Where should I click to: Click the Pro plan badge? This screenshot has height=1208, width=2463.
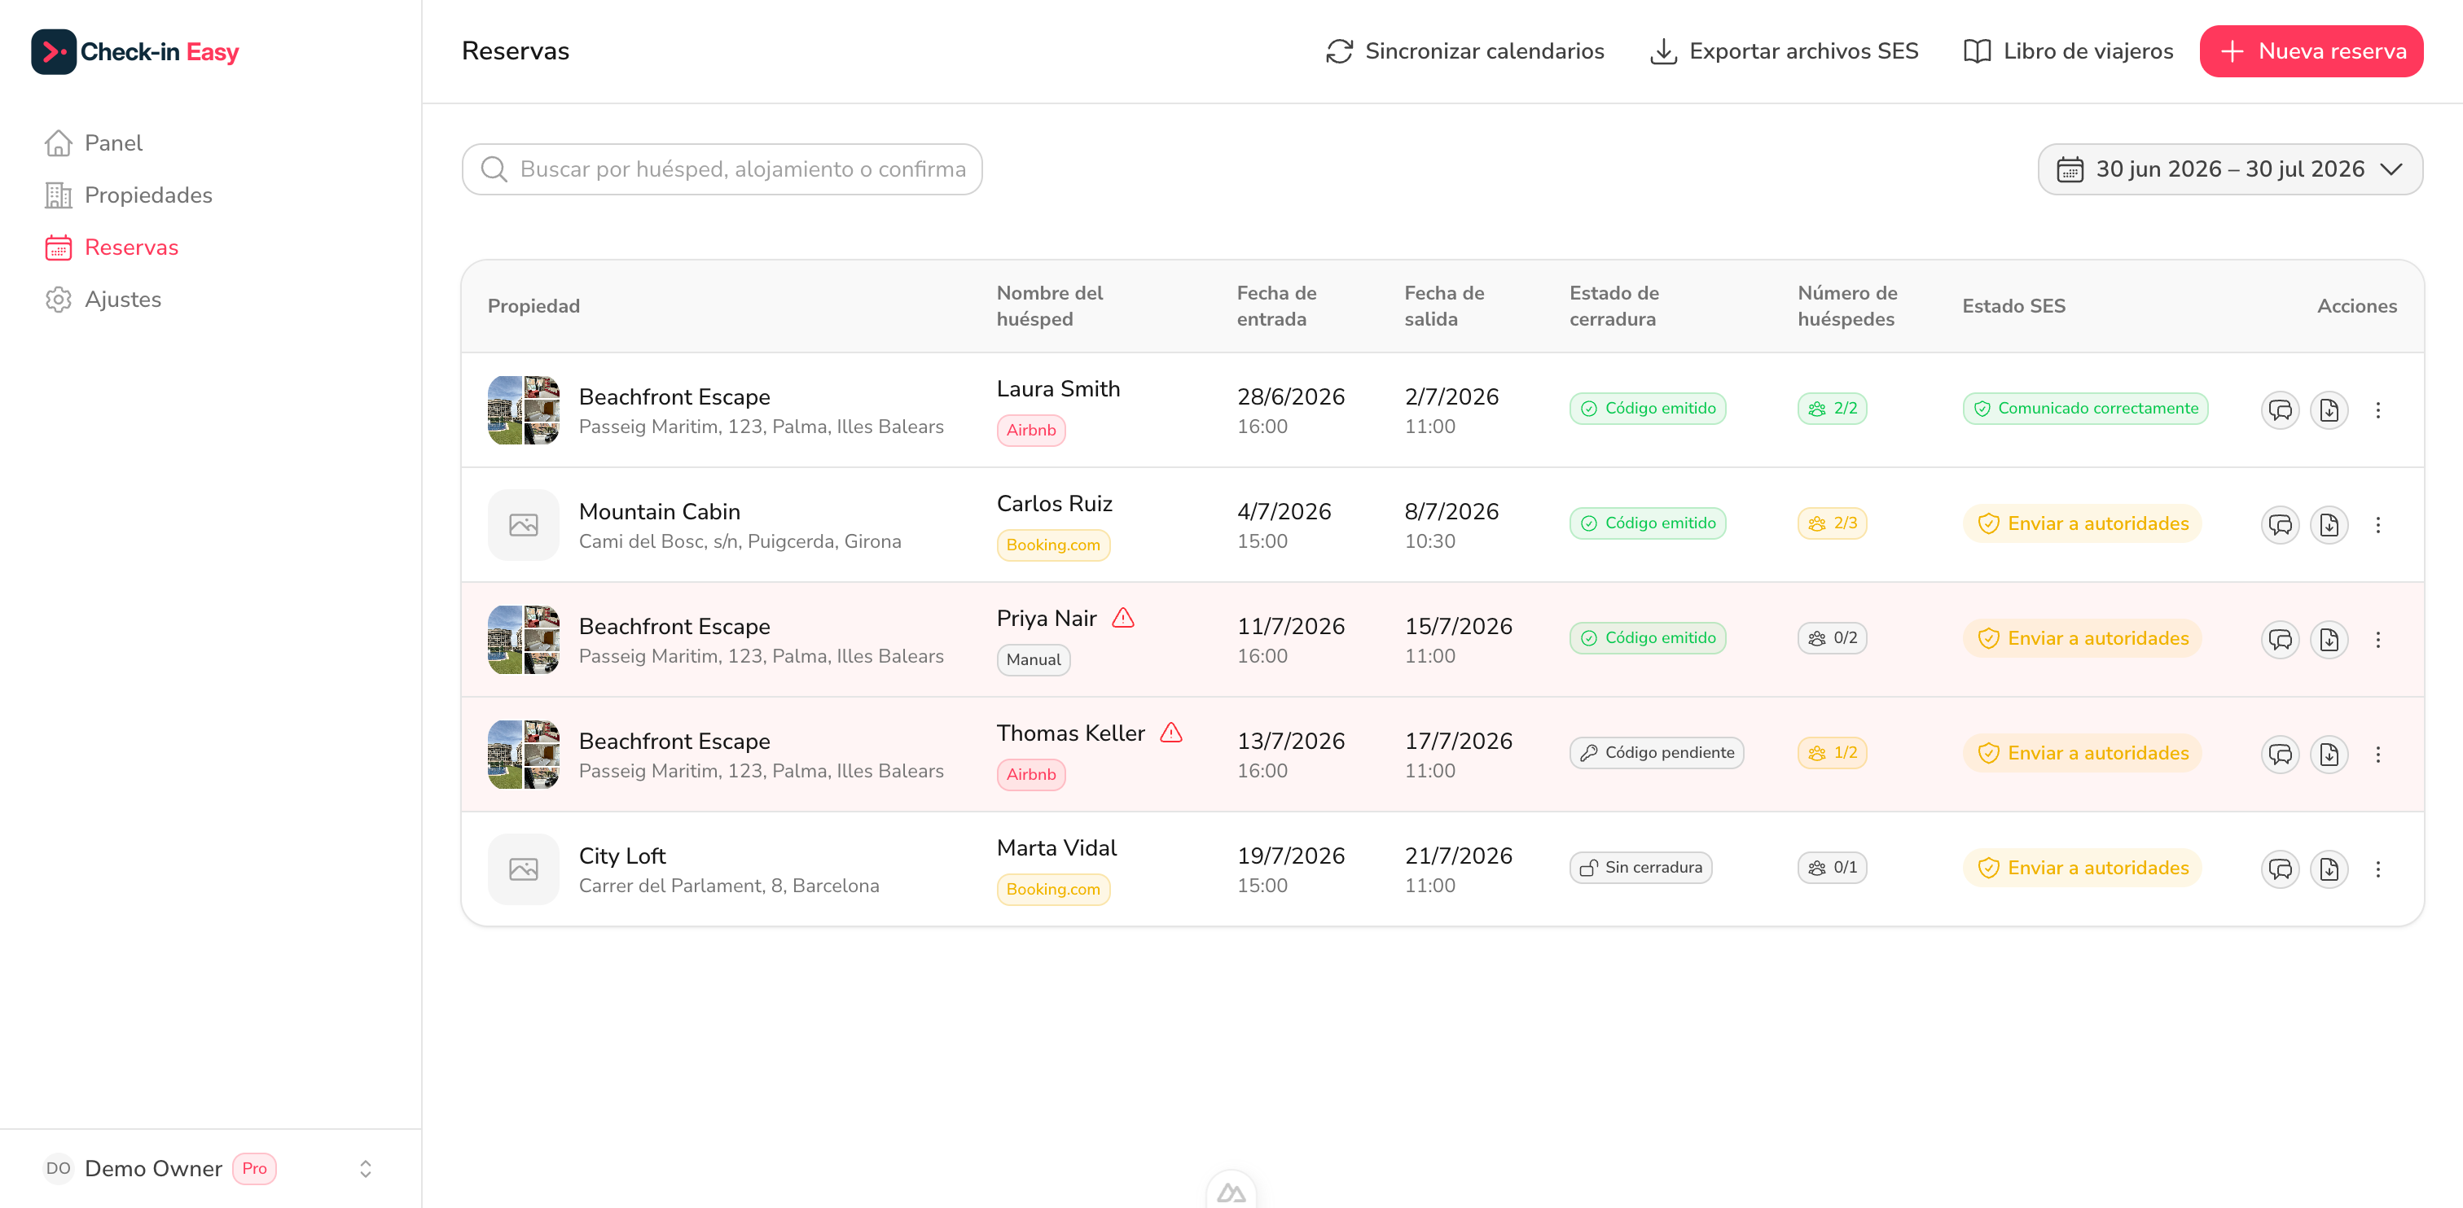pos(254,1168)
